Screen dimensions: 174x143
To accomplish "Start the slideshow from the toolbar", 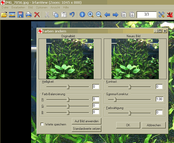I will 12,15.
